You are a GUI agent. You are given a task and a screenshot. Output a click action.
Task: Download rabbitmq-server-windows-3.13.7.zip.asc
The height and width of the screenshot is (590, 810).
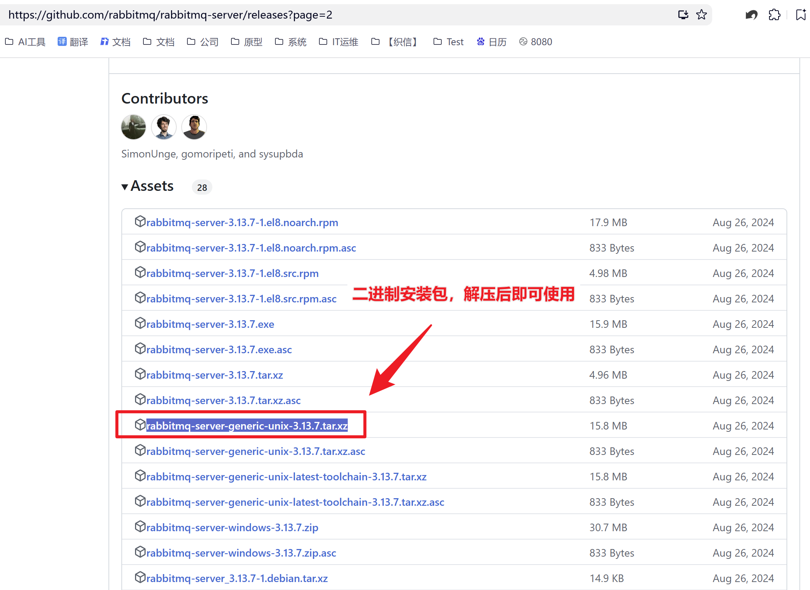click(x=241, y=553)
